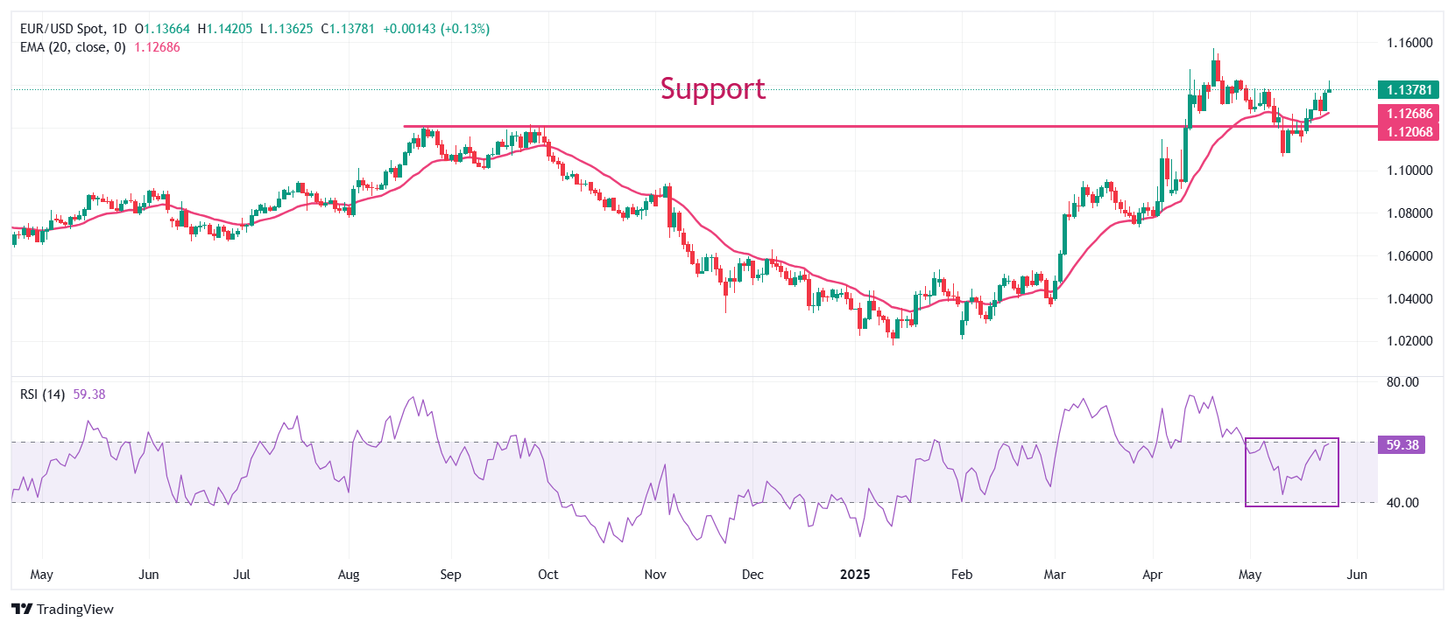Click the Oct label on the time axis
Image resolution: width=1455 pixels, height=628 pixels.
pos(548,575)
